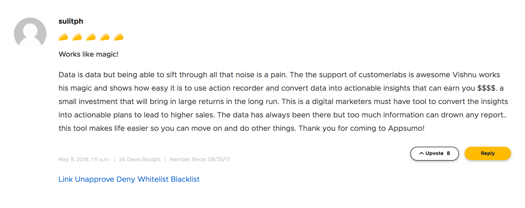Click the "34 Deals Bought" text
Viewport: 525px width, 208px height.
tap(139, 159)
